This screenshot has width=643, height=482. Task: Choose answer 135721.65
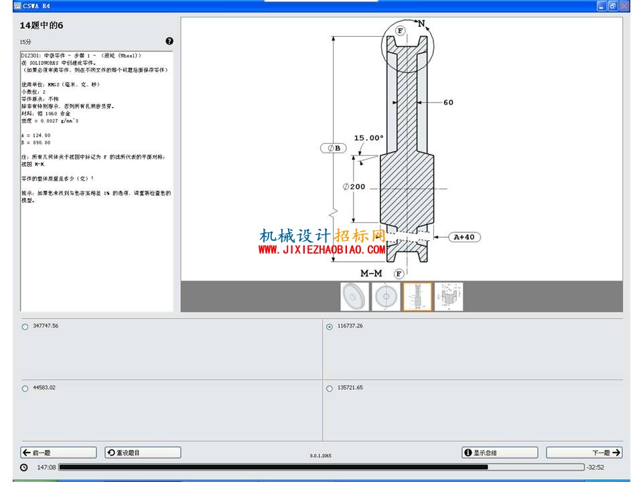click(x=330, y=388)
